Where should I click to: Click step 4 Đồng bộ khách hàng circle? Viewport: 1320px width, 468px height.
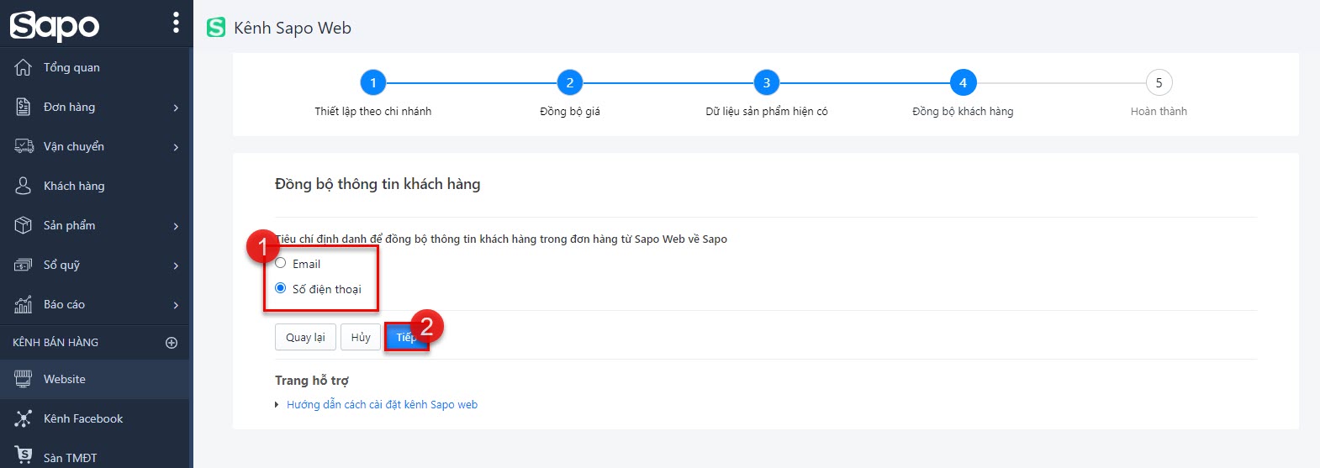[x=964, y=82]
